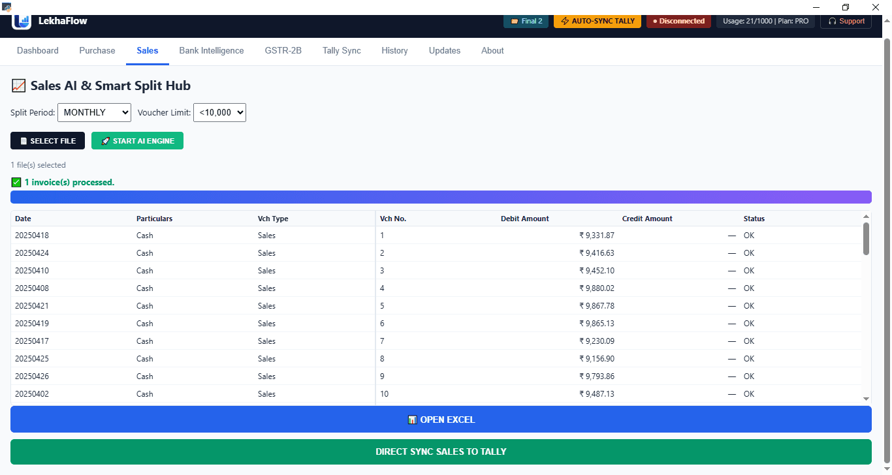This screenshot has width=892, height=475.
Task: Click the Status column header
Action: coord(754,219)
